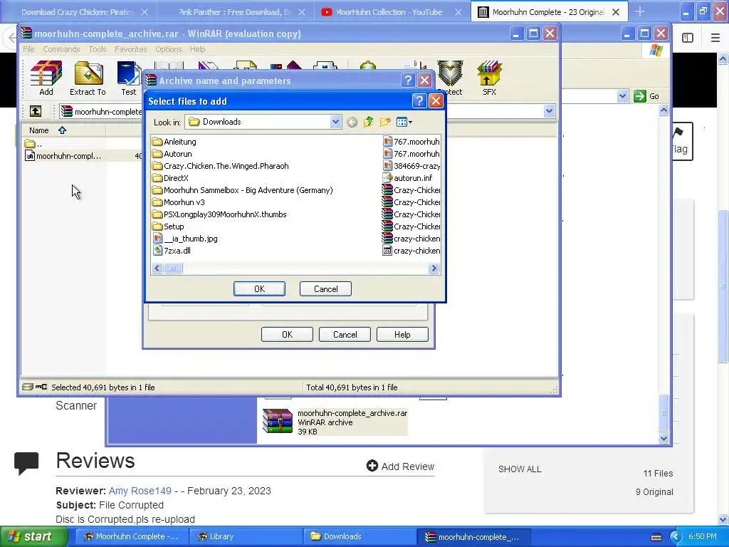
Task: Click the go-back icon in Select files dialog
Action: click(x=352, y=123)
